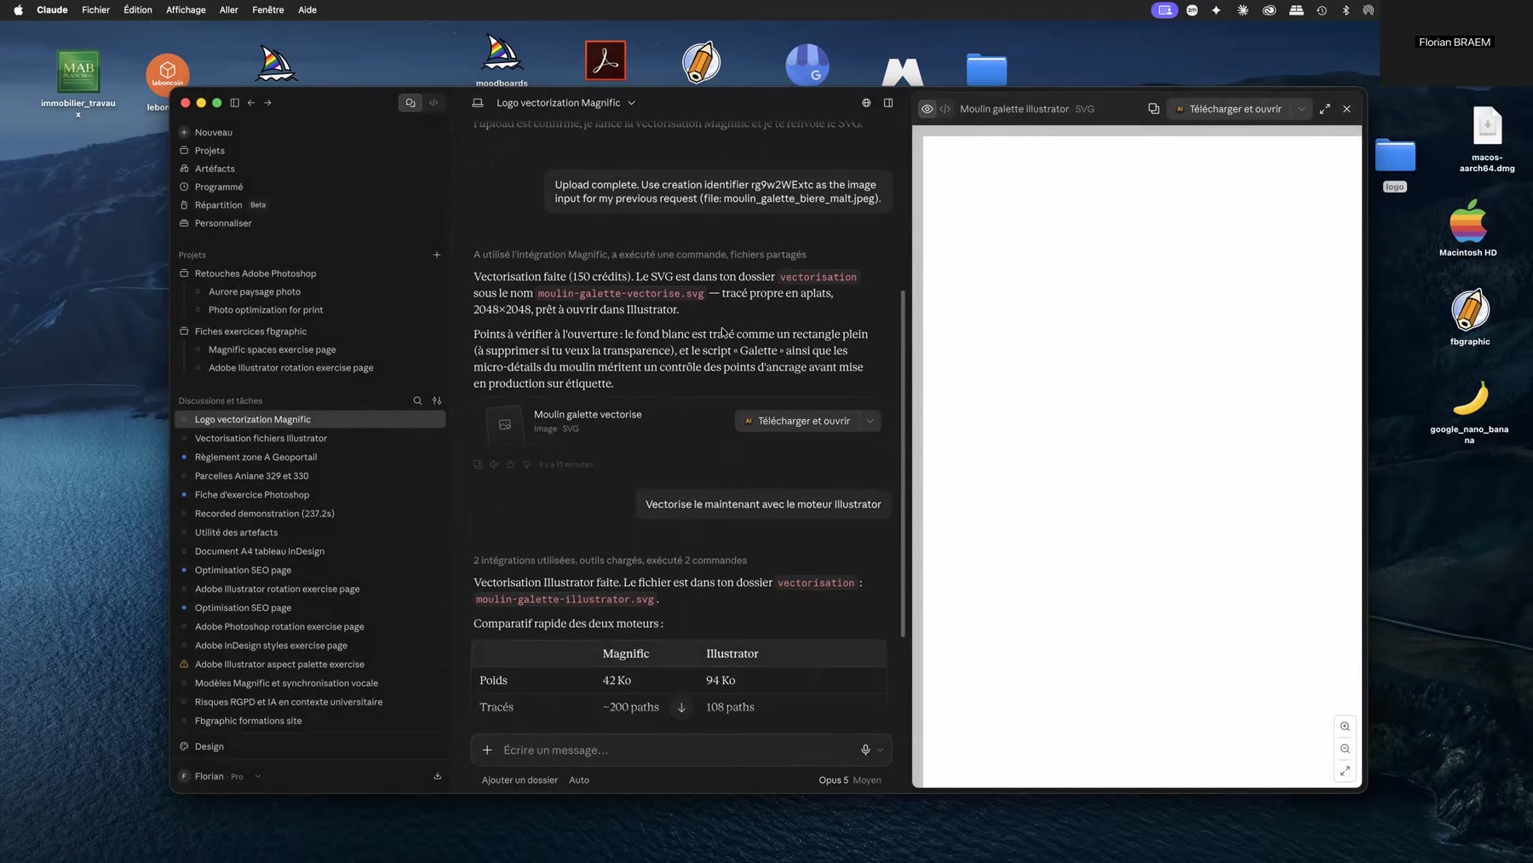Open the Recorded demonstration (237.2s) discussion
This screenshot has width=1533, height=863.
pyautogui.click(x=265, y=514)
